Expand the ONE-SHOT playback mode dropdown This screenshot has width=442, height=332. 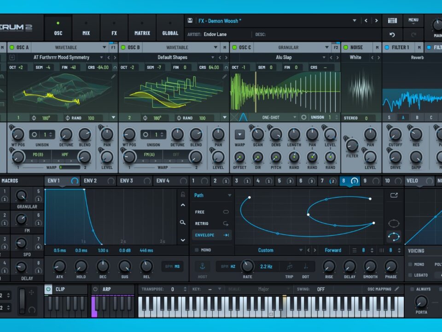point(295,118)
